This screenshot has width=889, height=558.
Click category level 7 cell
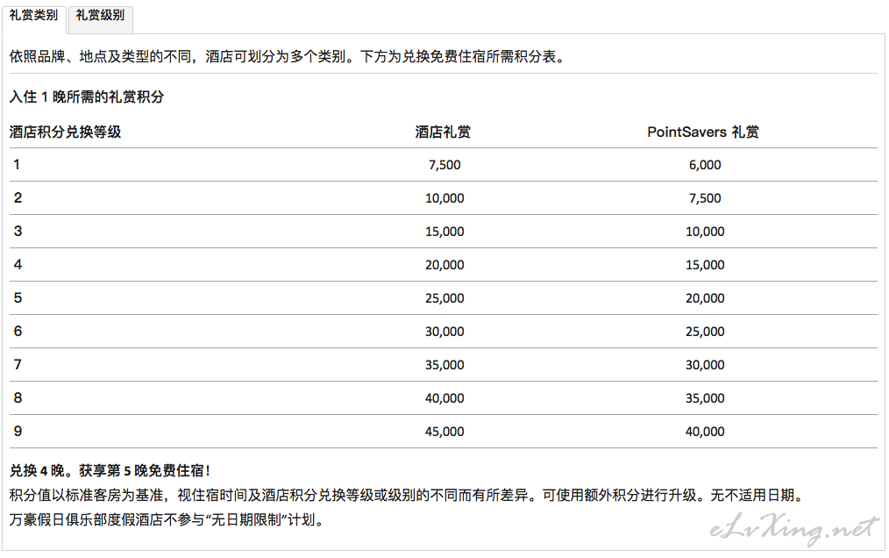coord(18,364)
